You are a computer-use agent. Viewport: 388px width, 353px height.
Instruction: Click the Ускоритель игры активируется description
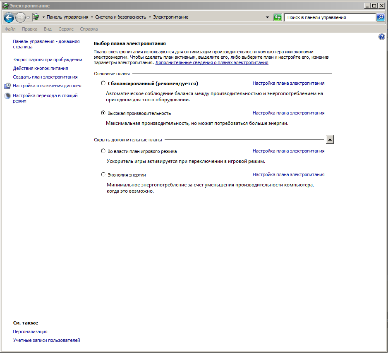(x=186, y=161)
